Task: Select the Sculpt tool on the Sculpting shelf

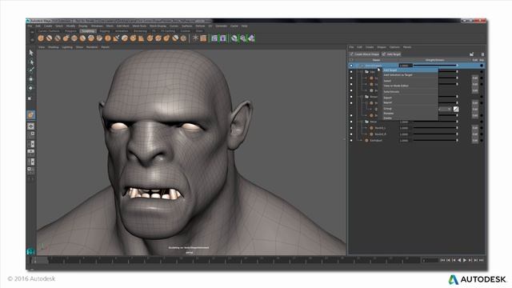Action: [x=41, y=38]
